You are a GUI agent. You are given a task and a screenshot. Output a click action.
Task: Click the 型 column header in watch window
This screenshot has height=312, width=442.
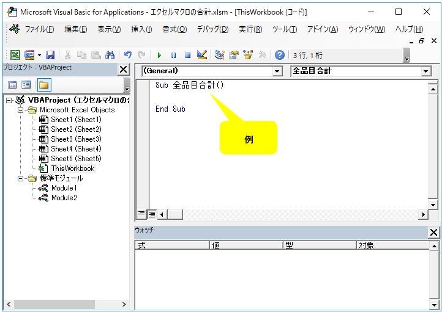coord(320,245)
